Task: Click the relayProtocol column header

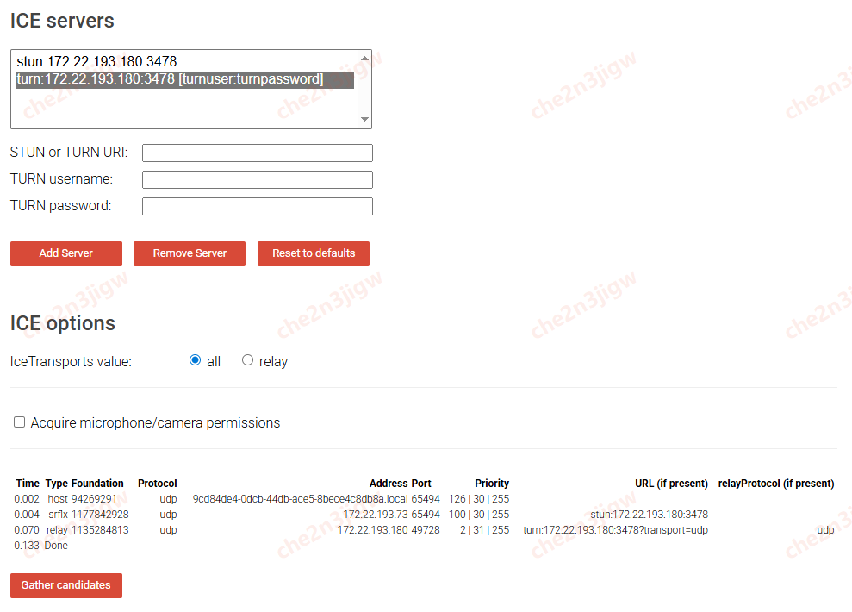Action: click(775, 484)
